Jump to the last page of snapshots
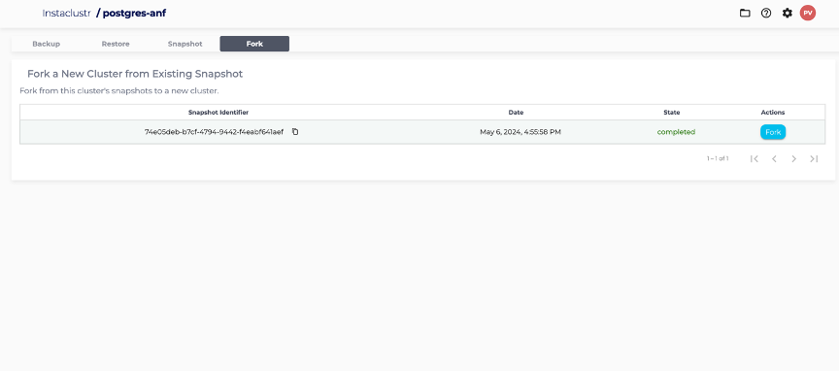This screenshot has width=839, height=371. tap(814, 158)
